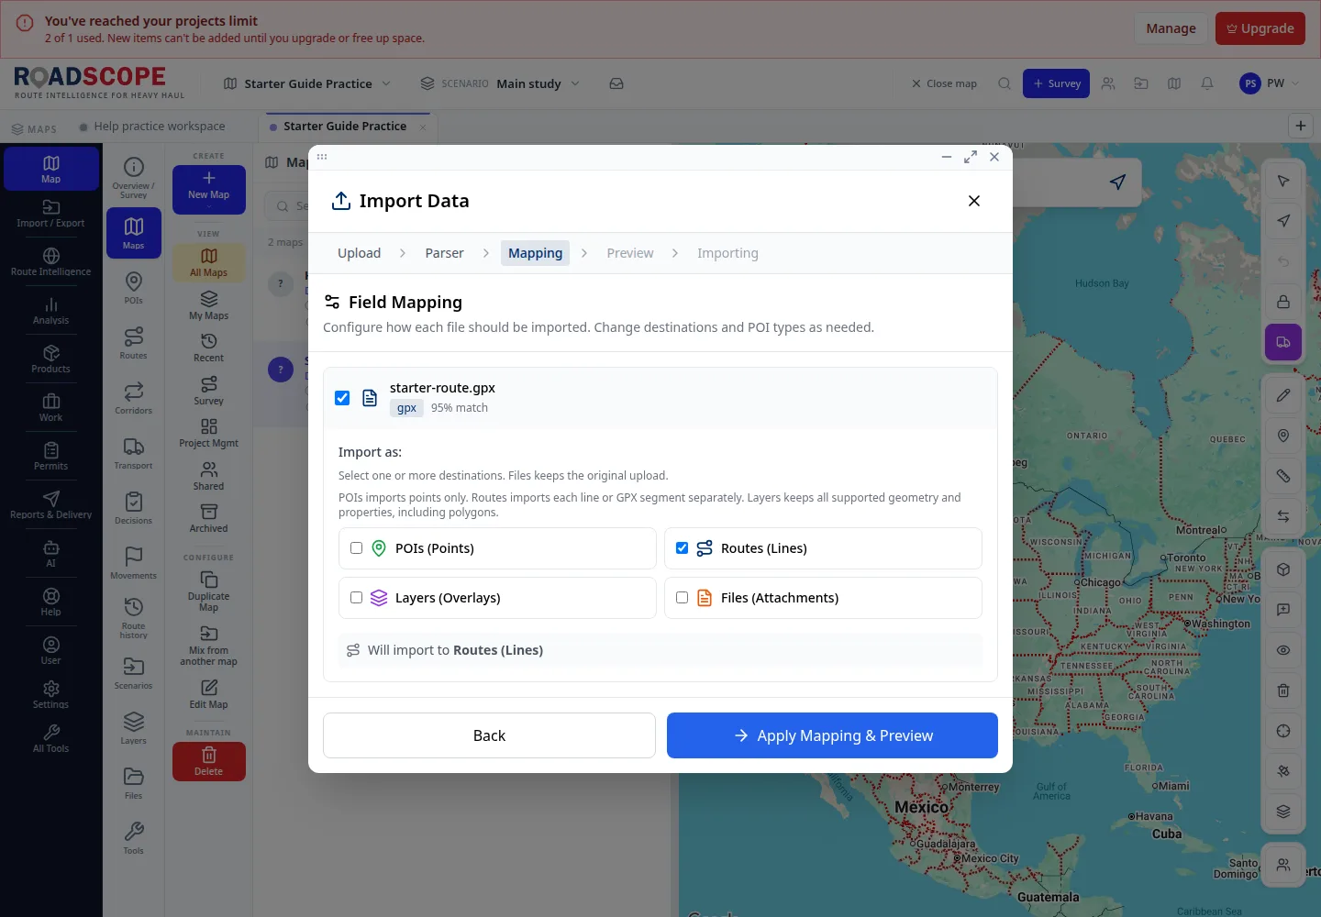This screenshot has width=1321, height=917.
Task: Add a new tab with plus button
Action: coord(1301,127)
